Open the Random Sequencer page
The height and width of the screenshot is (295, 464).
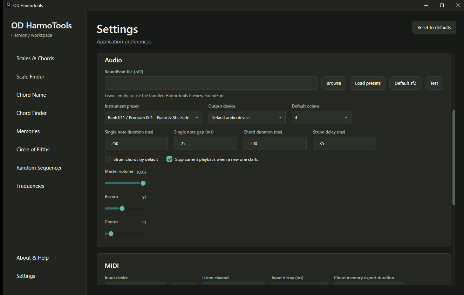pos(39,168)
